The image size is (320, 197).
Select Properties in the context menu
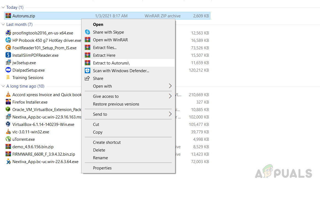pyautogui.click(x=102, y=168)
